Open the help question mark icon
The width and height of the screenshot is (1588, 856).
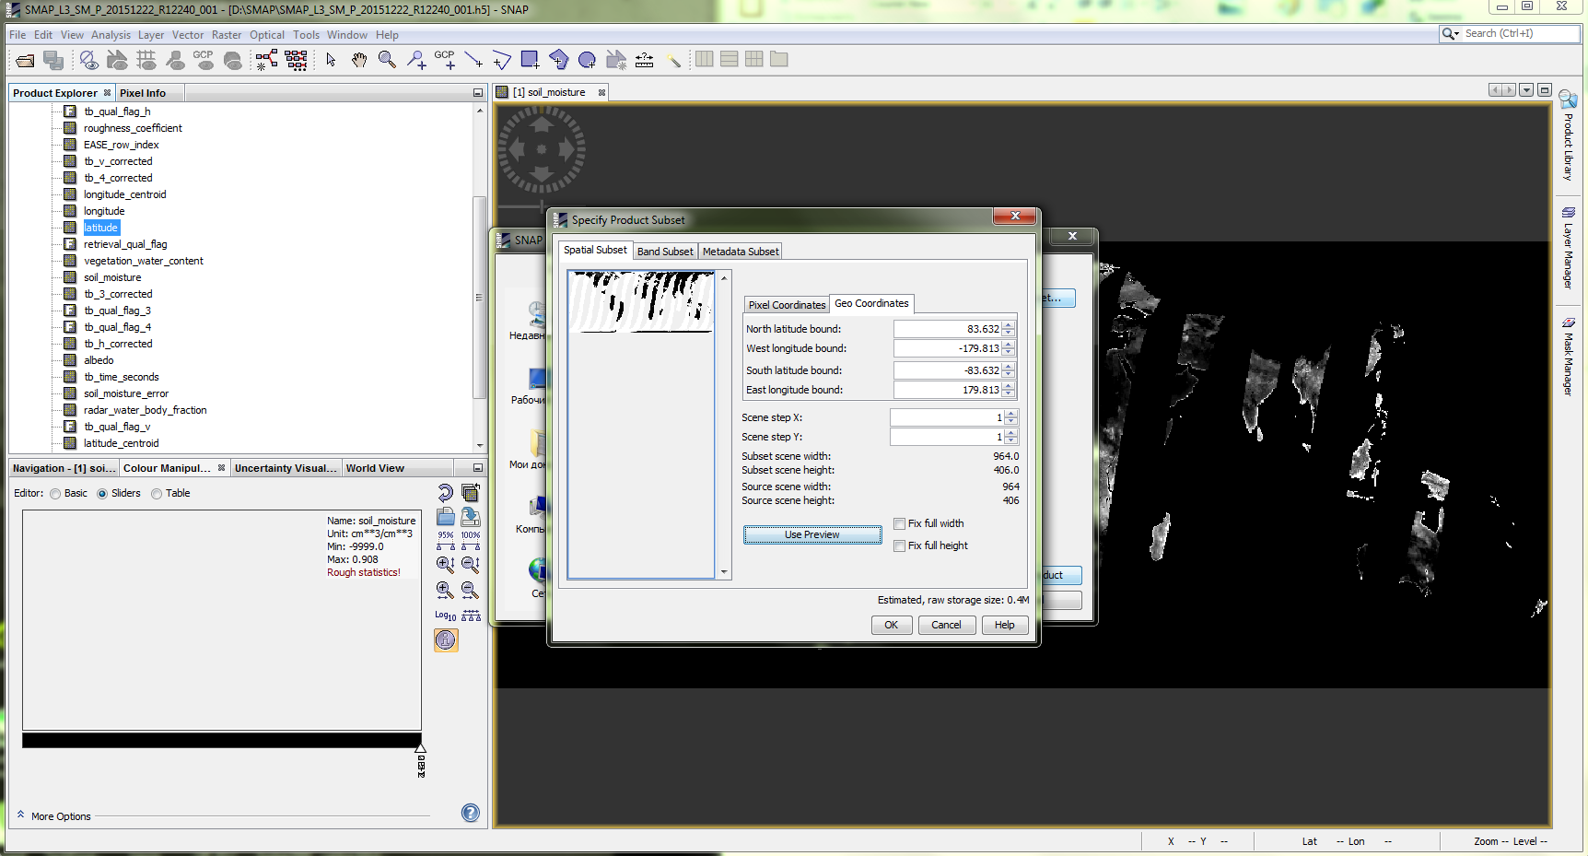click(470, 813)
